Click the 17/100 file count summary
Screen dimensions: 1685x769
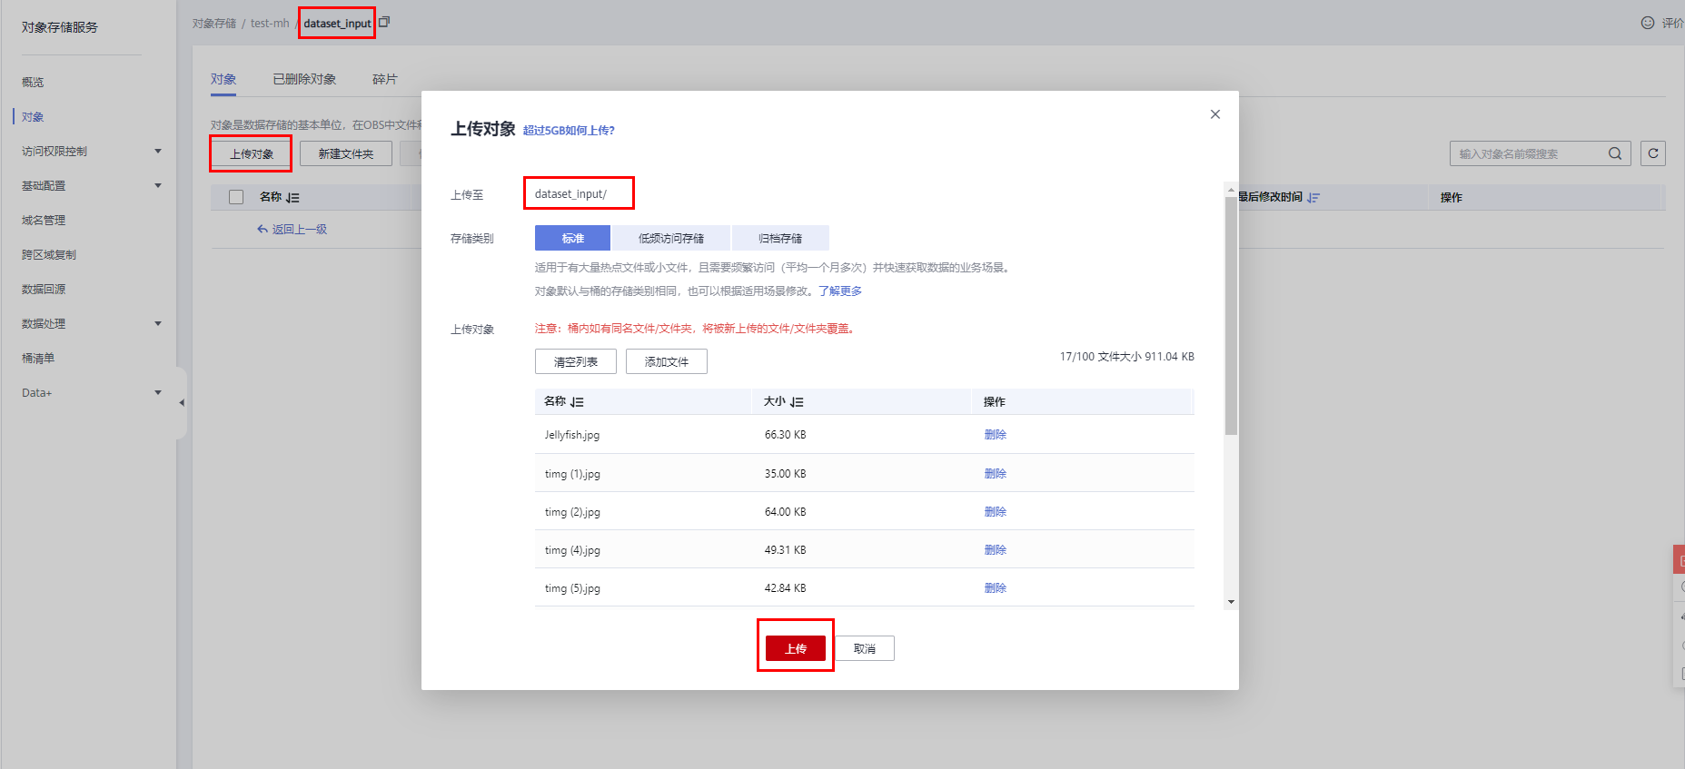[1126, 357]
